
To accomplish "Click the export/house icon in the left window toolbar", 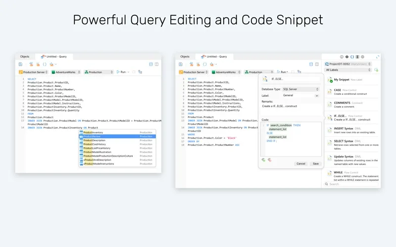I will coord(51,64).
